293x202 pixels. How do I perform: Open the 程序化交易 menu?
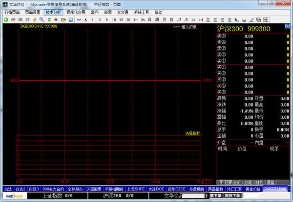[x=76, y=12]
